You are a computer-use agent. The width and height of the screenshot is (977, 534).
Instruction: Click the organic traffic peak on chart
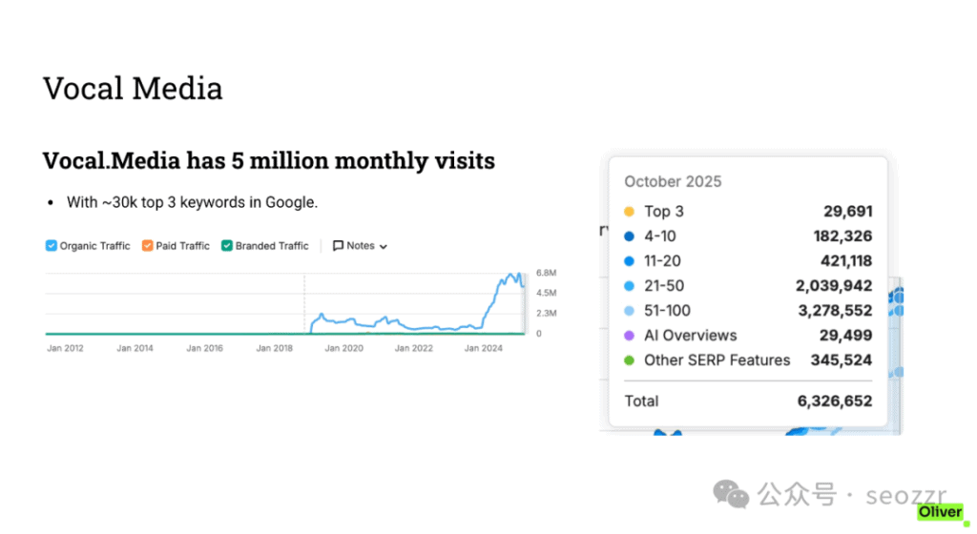pos(514,275)
